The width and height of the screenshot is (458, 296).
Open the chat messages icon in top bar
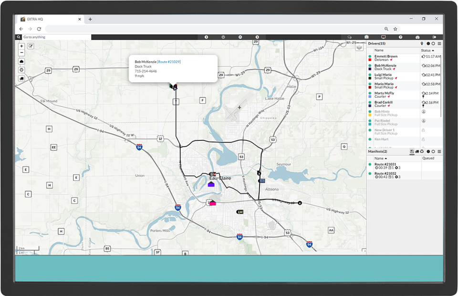point(349,37)
